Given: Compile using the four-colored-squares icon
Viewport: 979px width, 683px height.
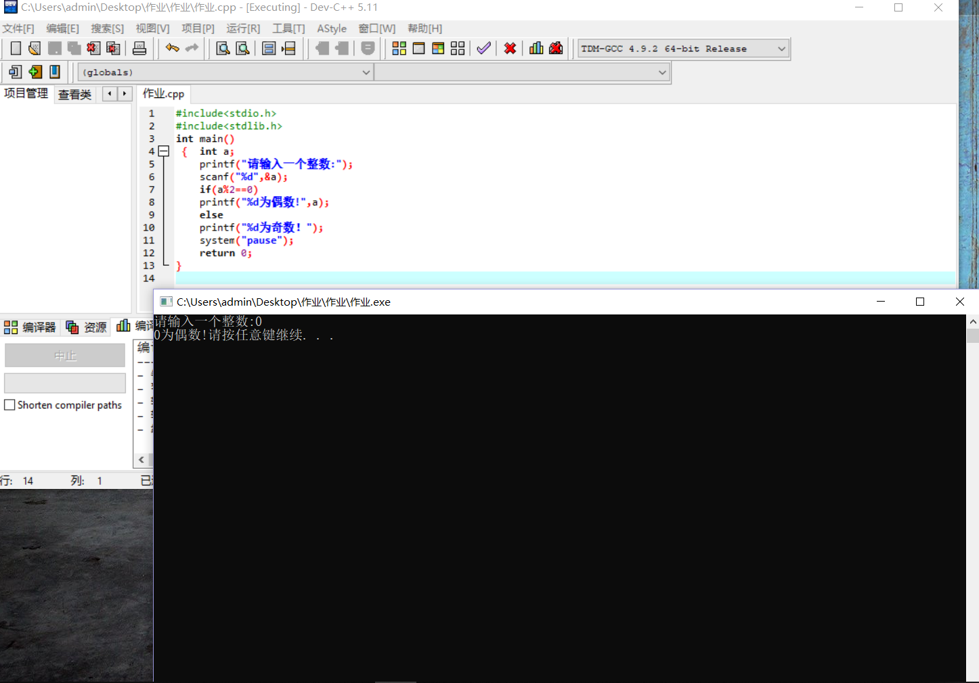Looking at the screenshot, I should point(399,49).
